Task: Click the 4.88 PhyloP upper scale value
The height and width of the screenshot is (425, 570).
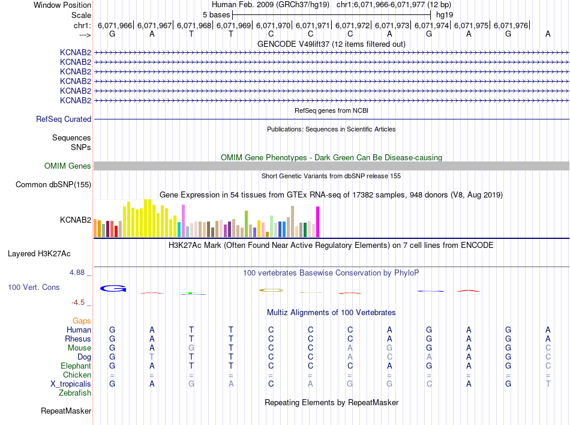Action: tap(77, 273)
